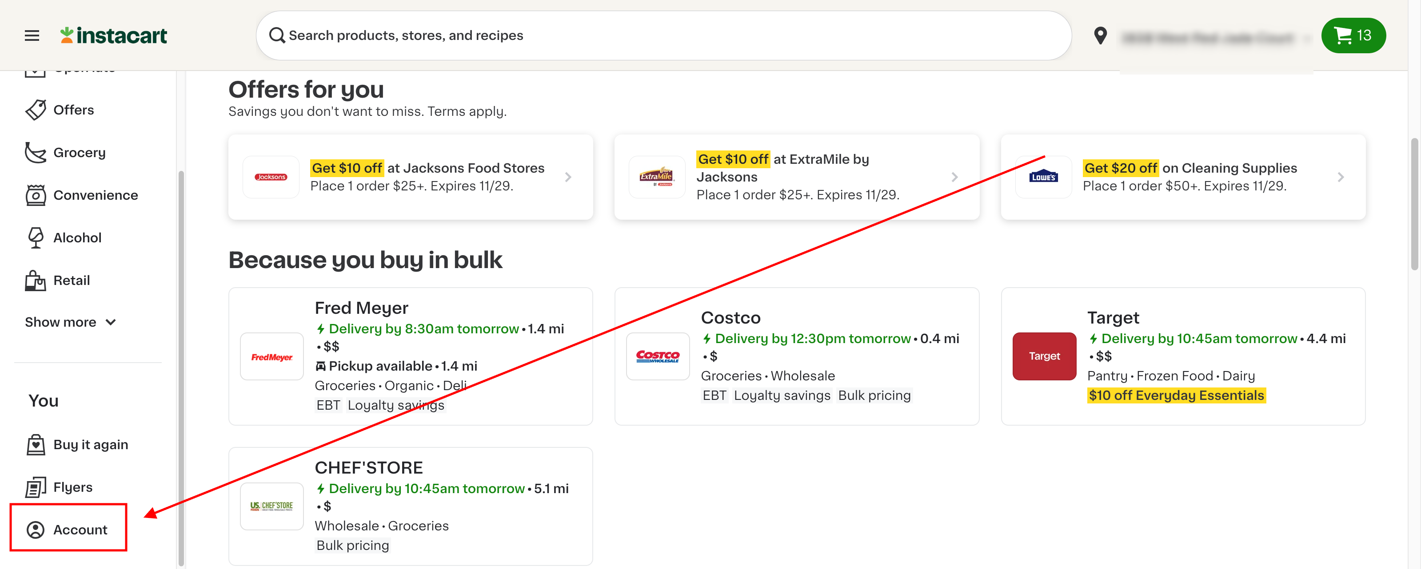Click Target delivery lightning icon
This screenshot has width=1421, height=569.
tap(1093, 339)
